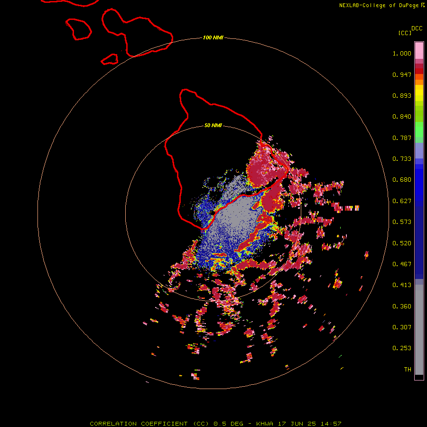Click the 0.627 scale value
The height and width of the screenshot is (427, 427).
402,201
